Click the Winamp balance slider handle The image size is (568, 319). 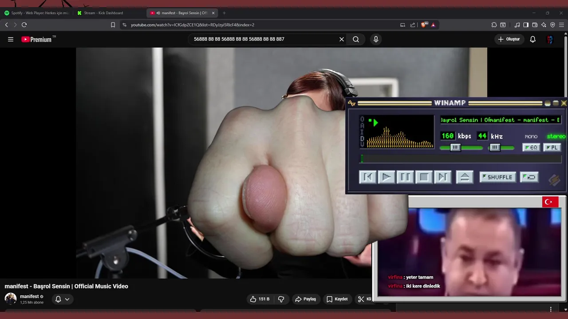tap(495, 148)
